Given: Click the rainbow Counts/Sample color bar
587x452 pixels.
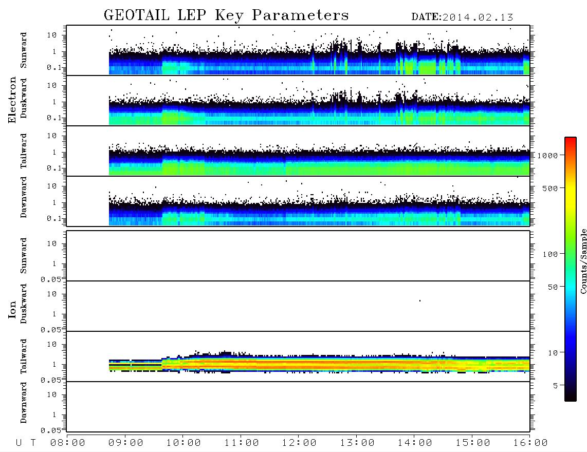Looking at the screenshot, I should coord(571,269).
